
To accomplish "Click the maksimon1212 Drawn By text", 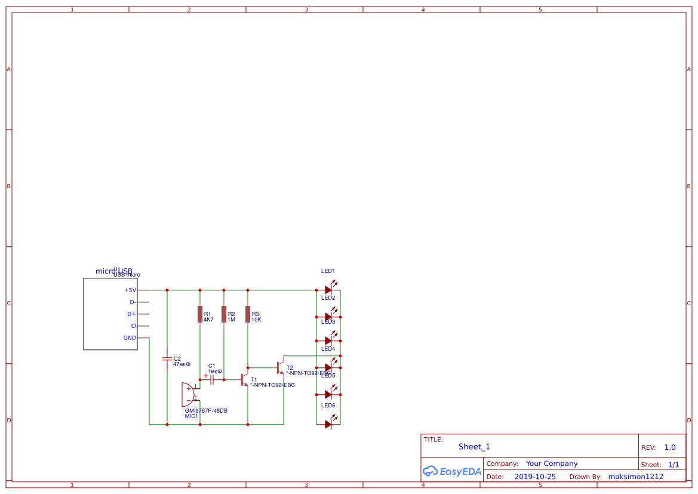I will click(635, 476).
